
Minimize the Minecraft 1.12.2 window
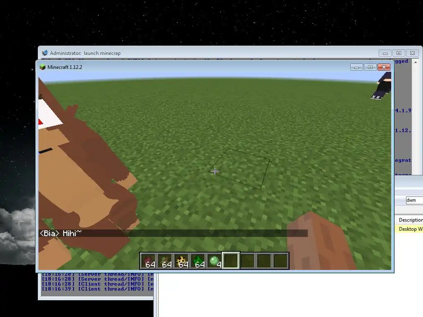pos(356,67)
